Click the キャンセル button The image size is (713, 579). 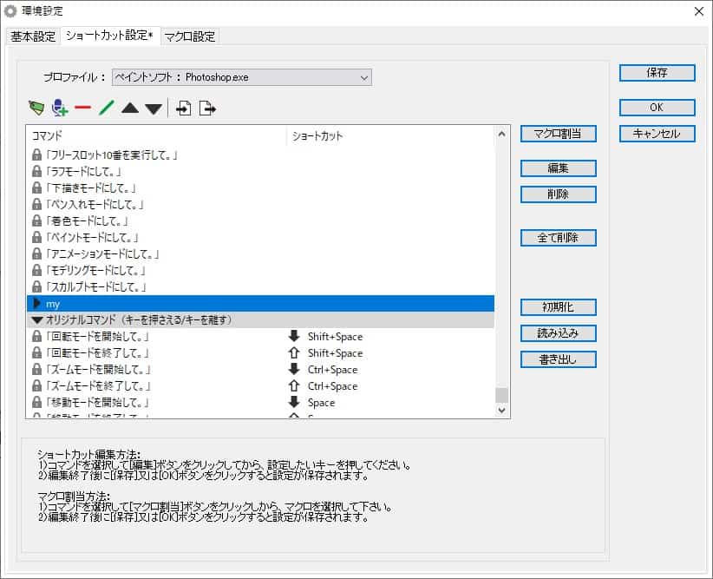(657, 134)
